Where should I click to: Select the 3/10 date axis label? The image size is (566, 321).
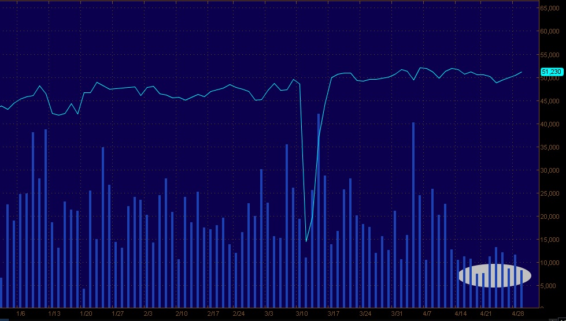(x=301, y=314)
